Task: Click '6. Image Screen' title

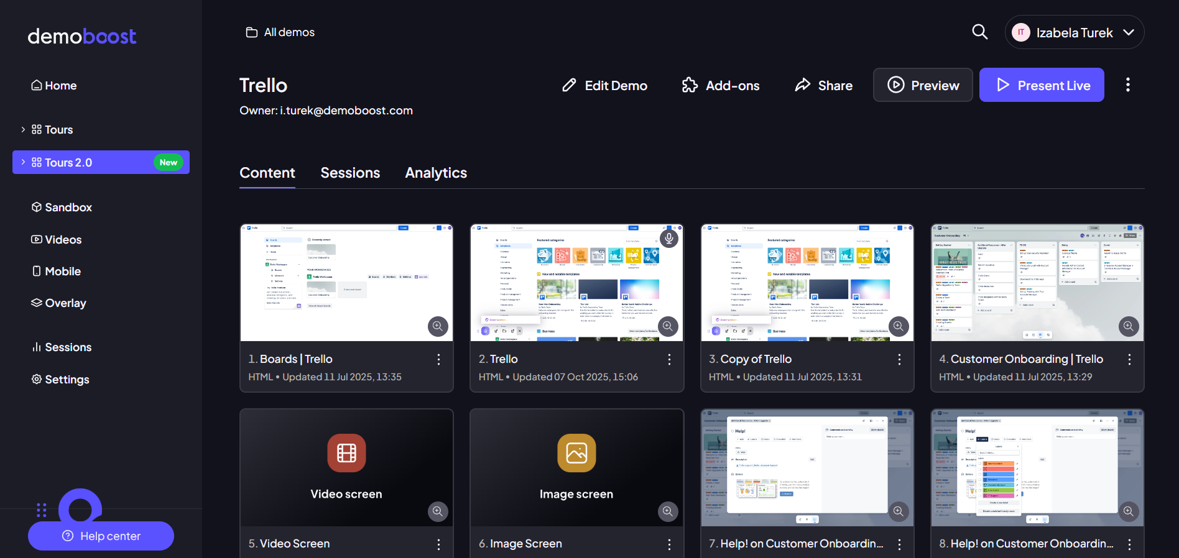Action: [520, 544]
